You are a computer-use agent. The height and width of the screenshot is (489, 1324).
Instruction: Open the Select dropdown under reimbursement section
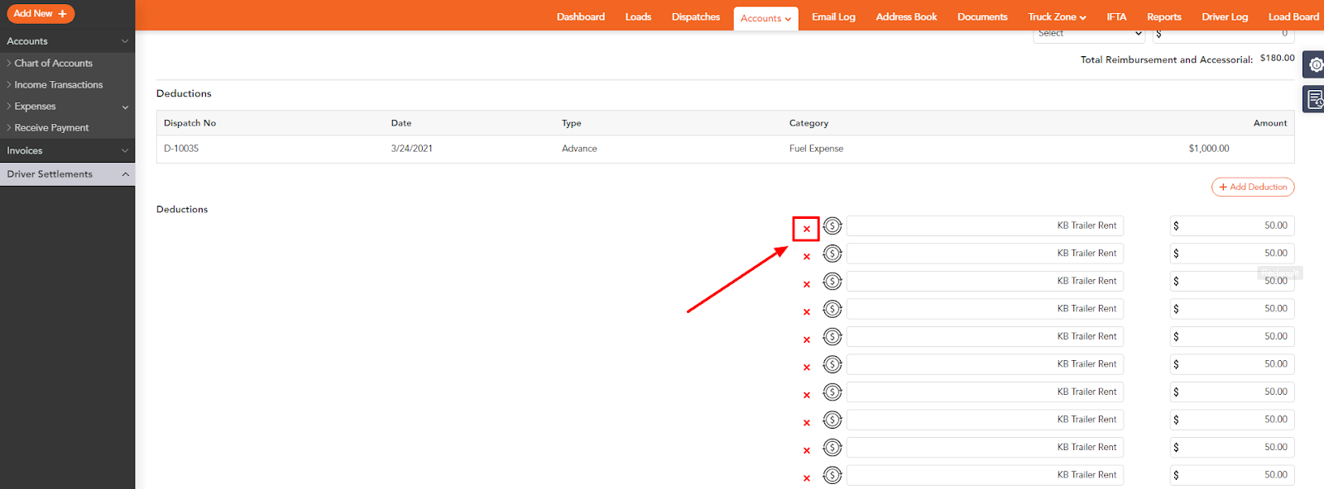1088,34
